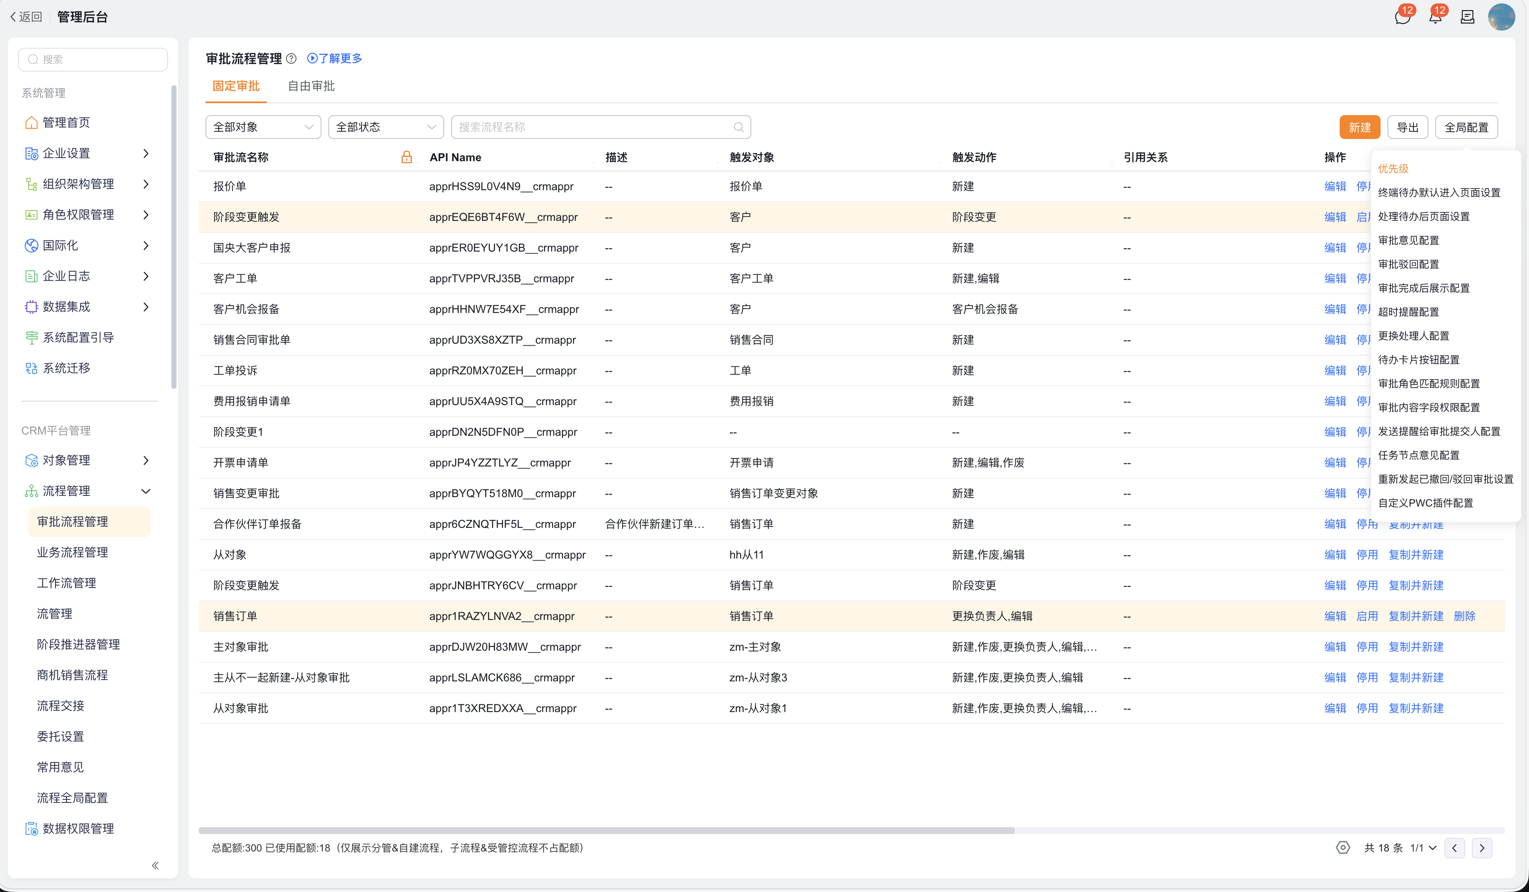Click the 组织架构管理 sidebar icon

pyautogui.click(x=32, y=184)
